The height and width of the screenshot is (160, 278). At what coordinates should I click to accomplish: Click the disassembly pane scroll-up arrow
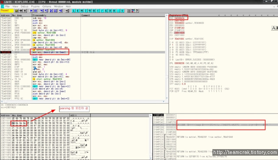pyautogui.click(x=167, y=15)
